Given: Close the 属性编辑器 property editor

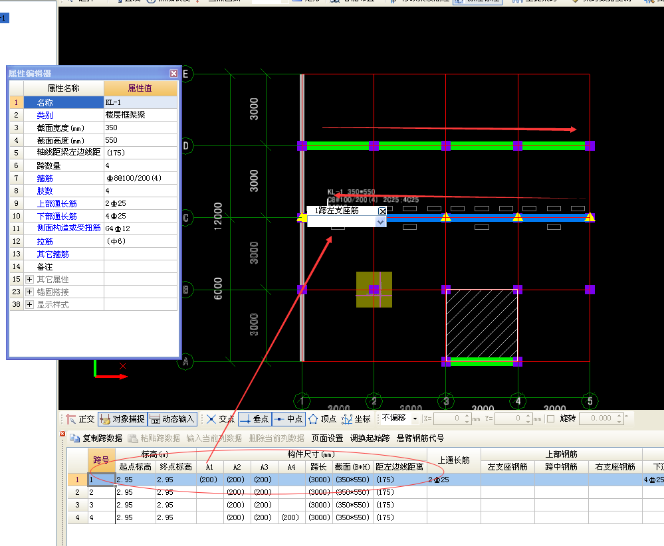Looking at the screenshot, I should pos(173,73).
